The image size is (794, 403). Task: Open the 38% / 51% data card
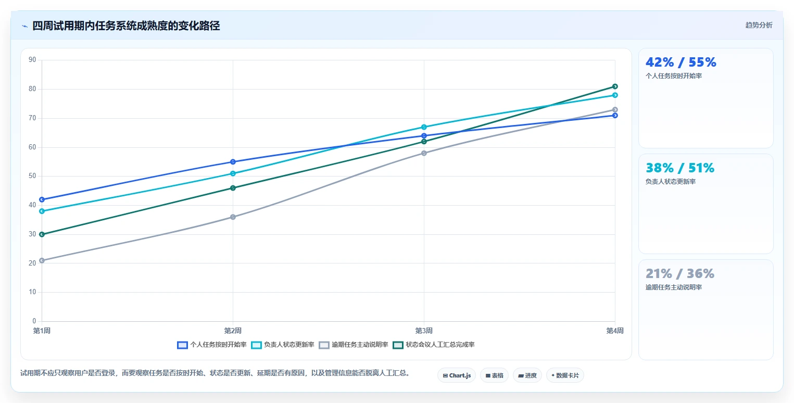coord(705,204)
